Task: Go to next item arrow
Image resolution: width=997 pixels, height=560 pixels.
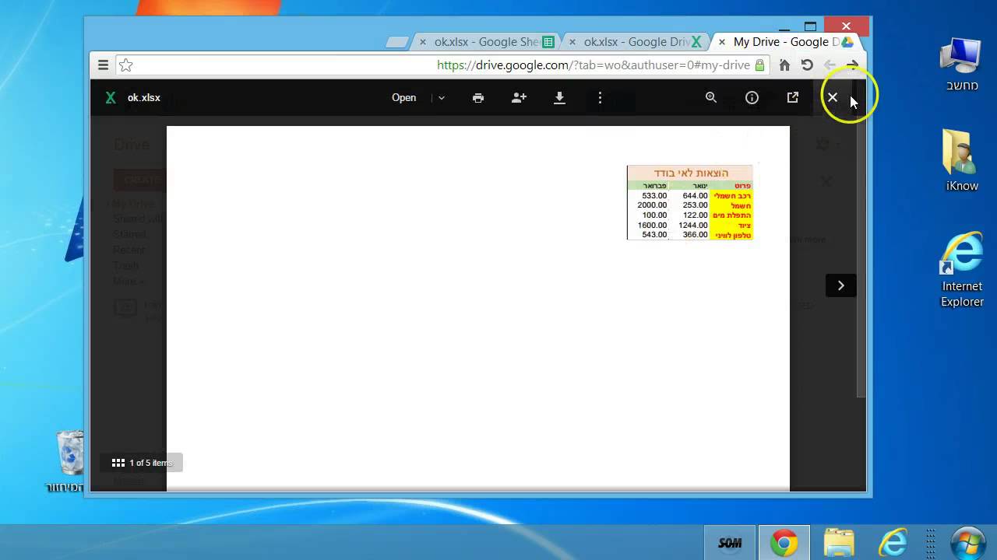Action: tap(840, 285)
